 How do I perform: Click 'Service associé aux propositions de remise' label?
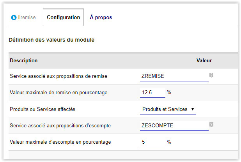click(58, 76)
